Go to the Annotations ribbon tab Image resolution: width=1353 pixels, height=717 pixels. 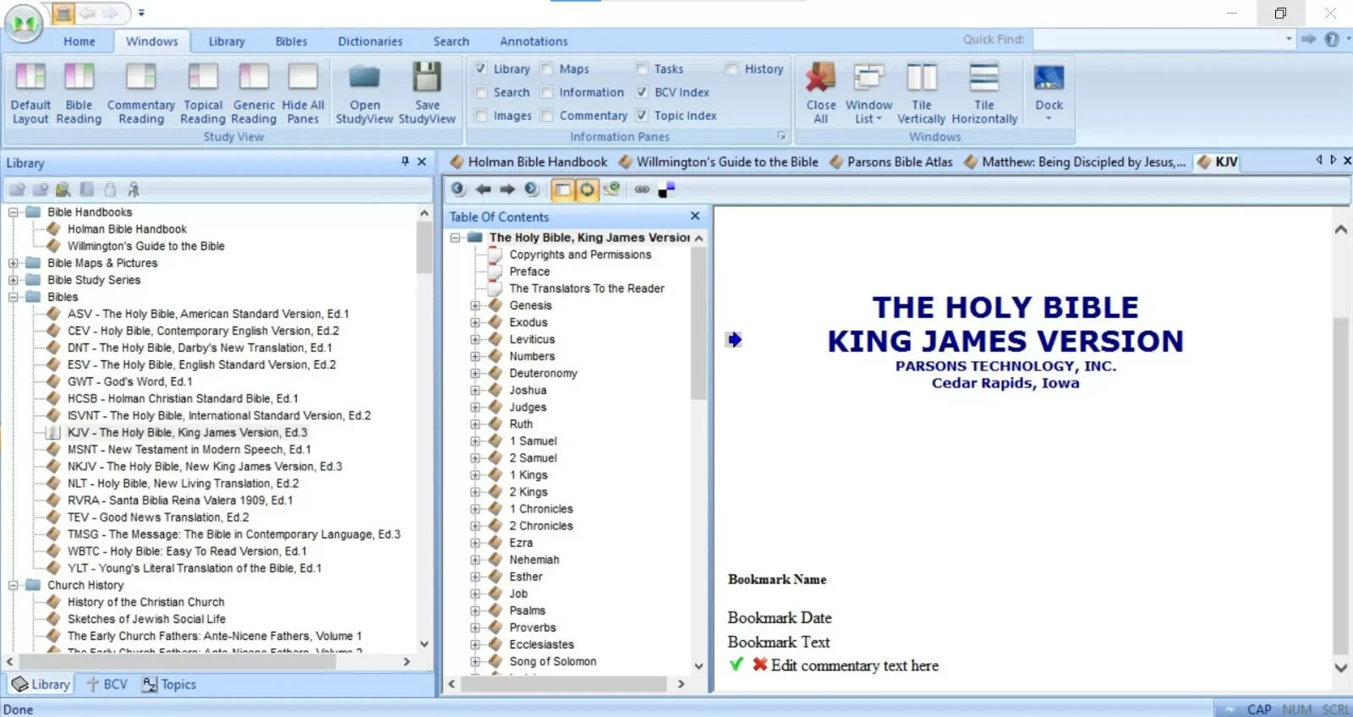534,41
